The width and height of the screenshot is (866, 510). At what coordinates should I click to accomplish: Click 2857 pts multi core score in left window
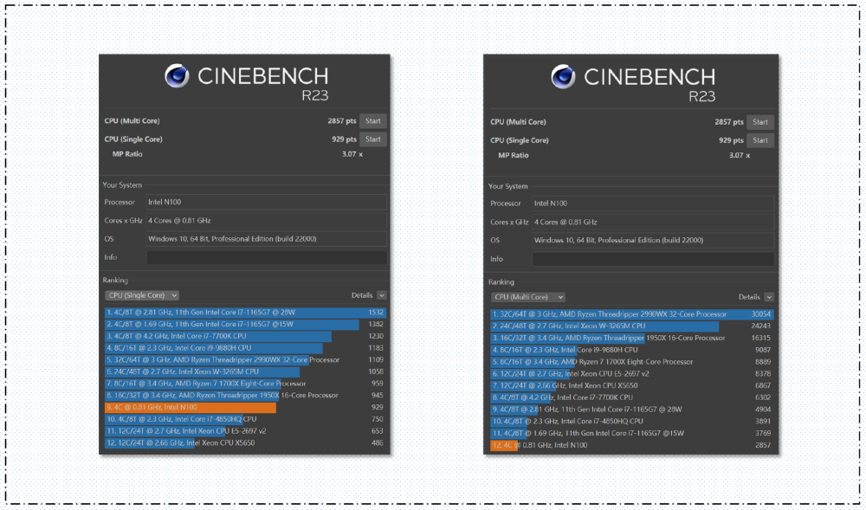[342, 121]
